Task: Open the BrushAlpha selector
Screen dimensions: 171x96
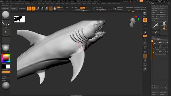Action: 6,32
